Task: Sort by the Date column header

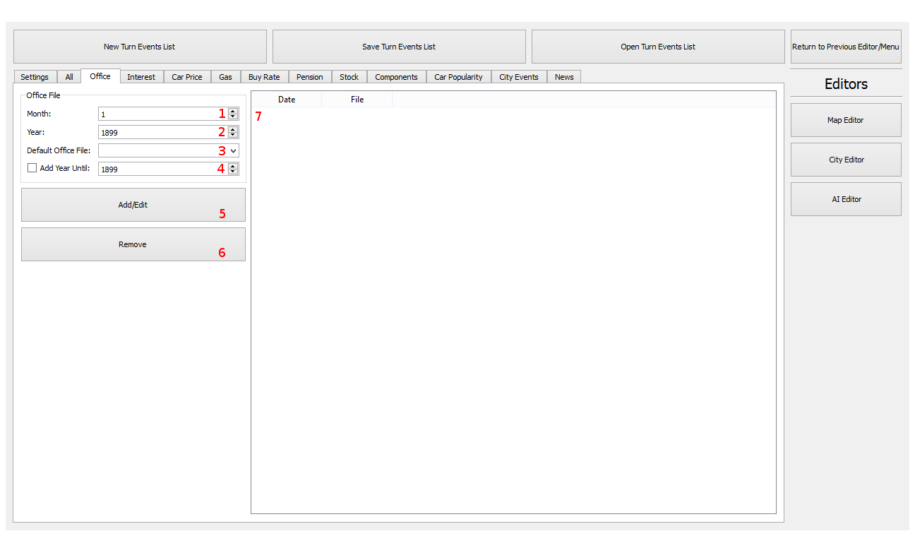Action: click(x=286, y=100)
